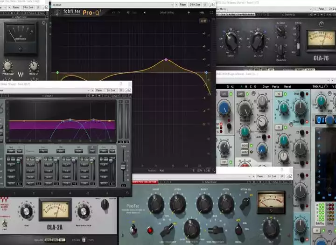Flip the PuigTec power toggle switch
This screenshot has height=245, width=336.
[133, 229]
